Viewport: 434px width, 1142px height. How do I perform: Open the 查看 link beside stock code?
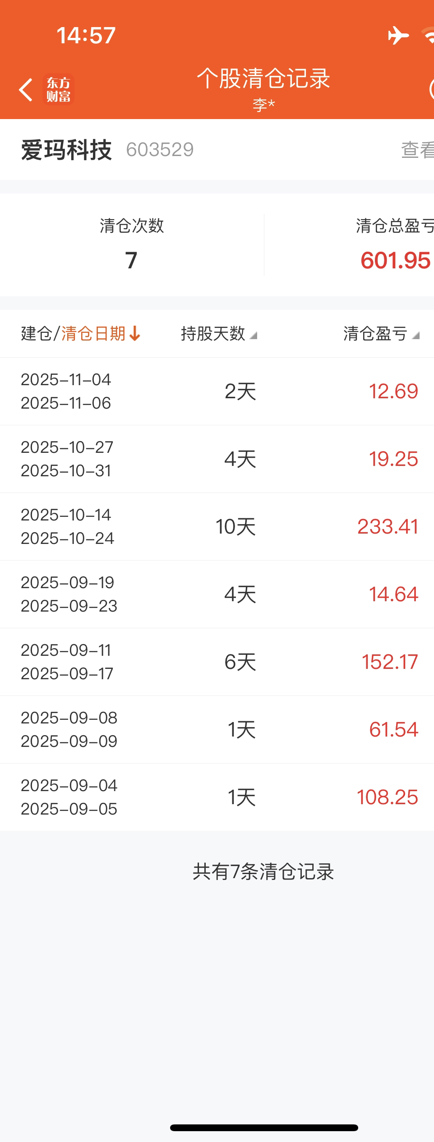pos(417,150)
